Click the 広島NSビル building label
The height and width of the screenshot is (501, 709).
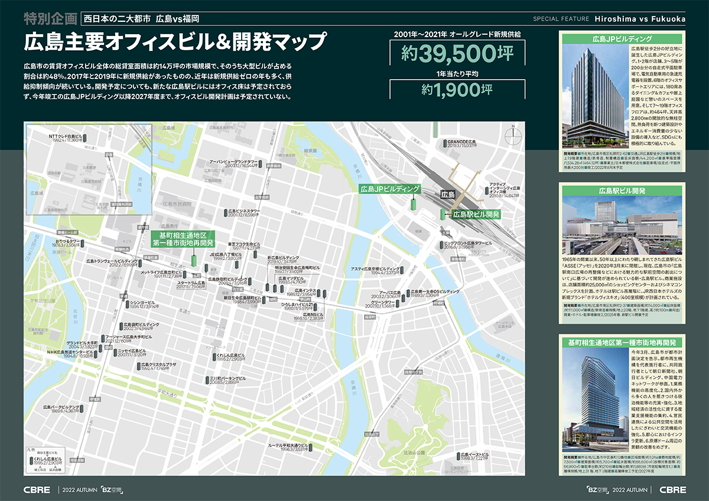tap(313, 315)
